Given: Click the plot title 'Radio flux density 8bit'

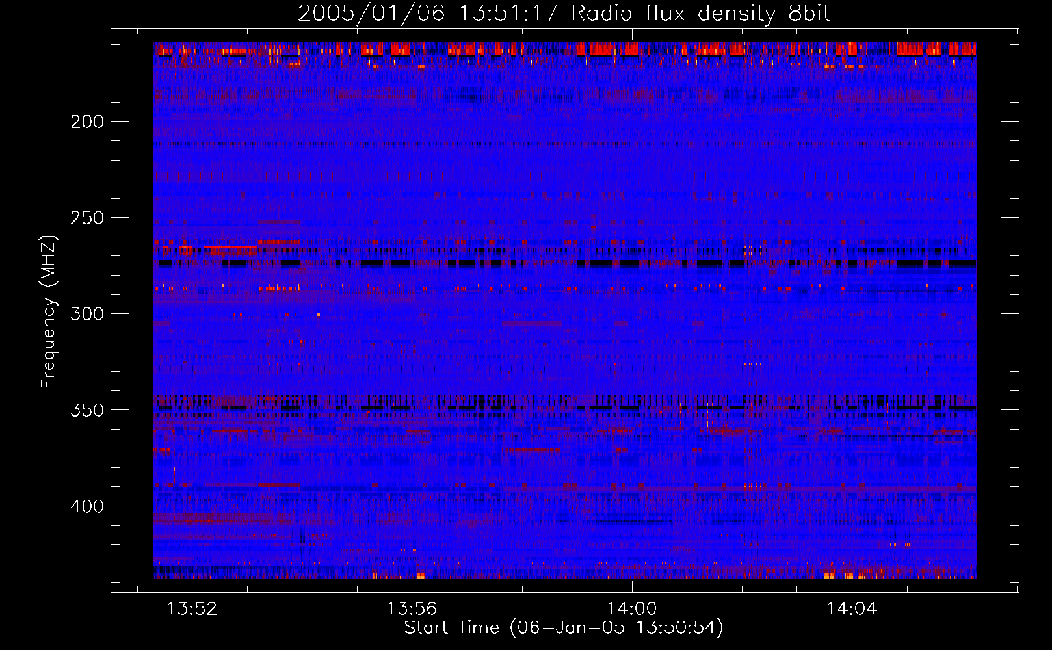Looking at the screenshot, I should point(700,13).
